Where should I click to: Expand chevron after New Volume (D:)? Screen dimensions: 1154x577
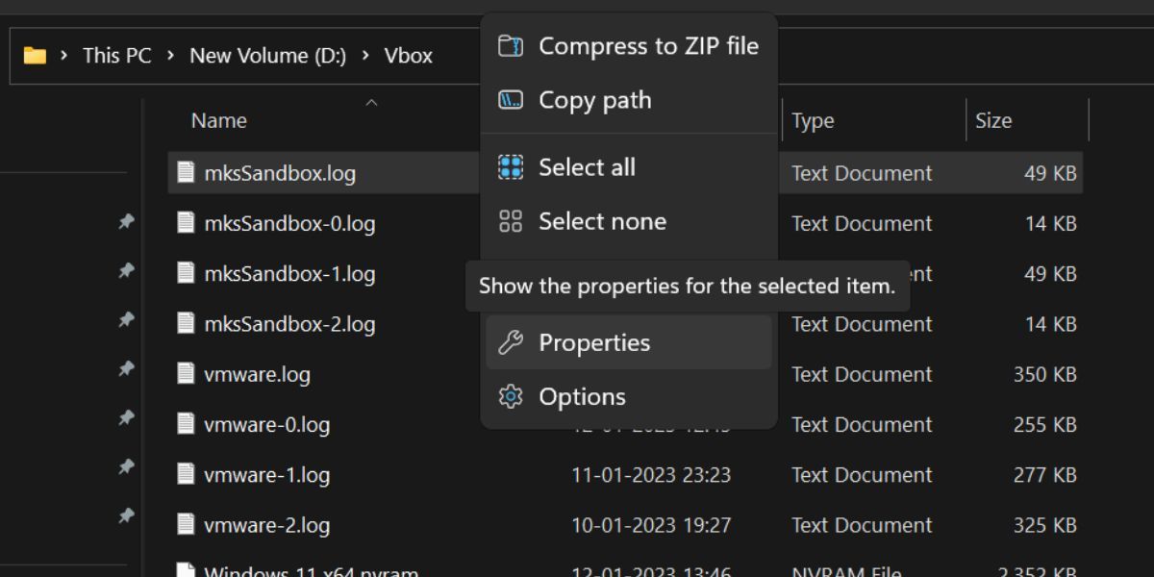click(x=365, y=56)
